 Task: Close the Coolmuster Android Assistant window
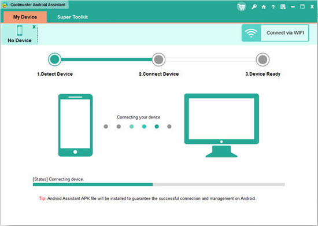click(x=312, y=7)
